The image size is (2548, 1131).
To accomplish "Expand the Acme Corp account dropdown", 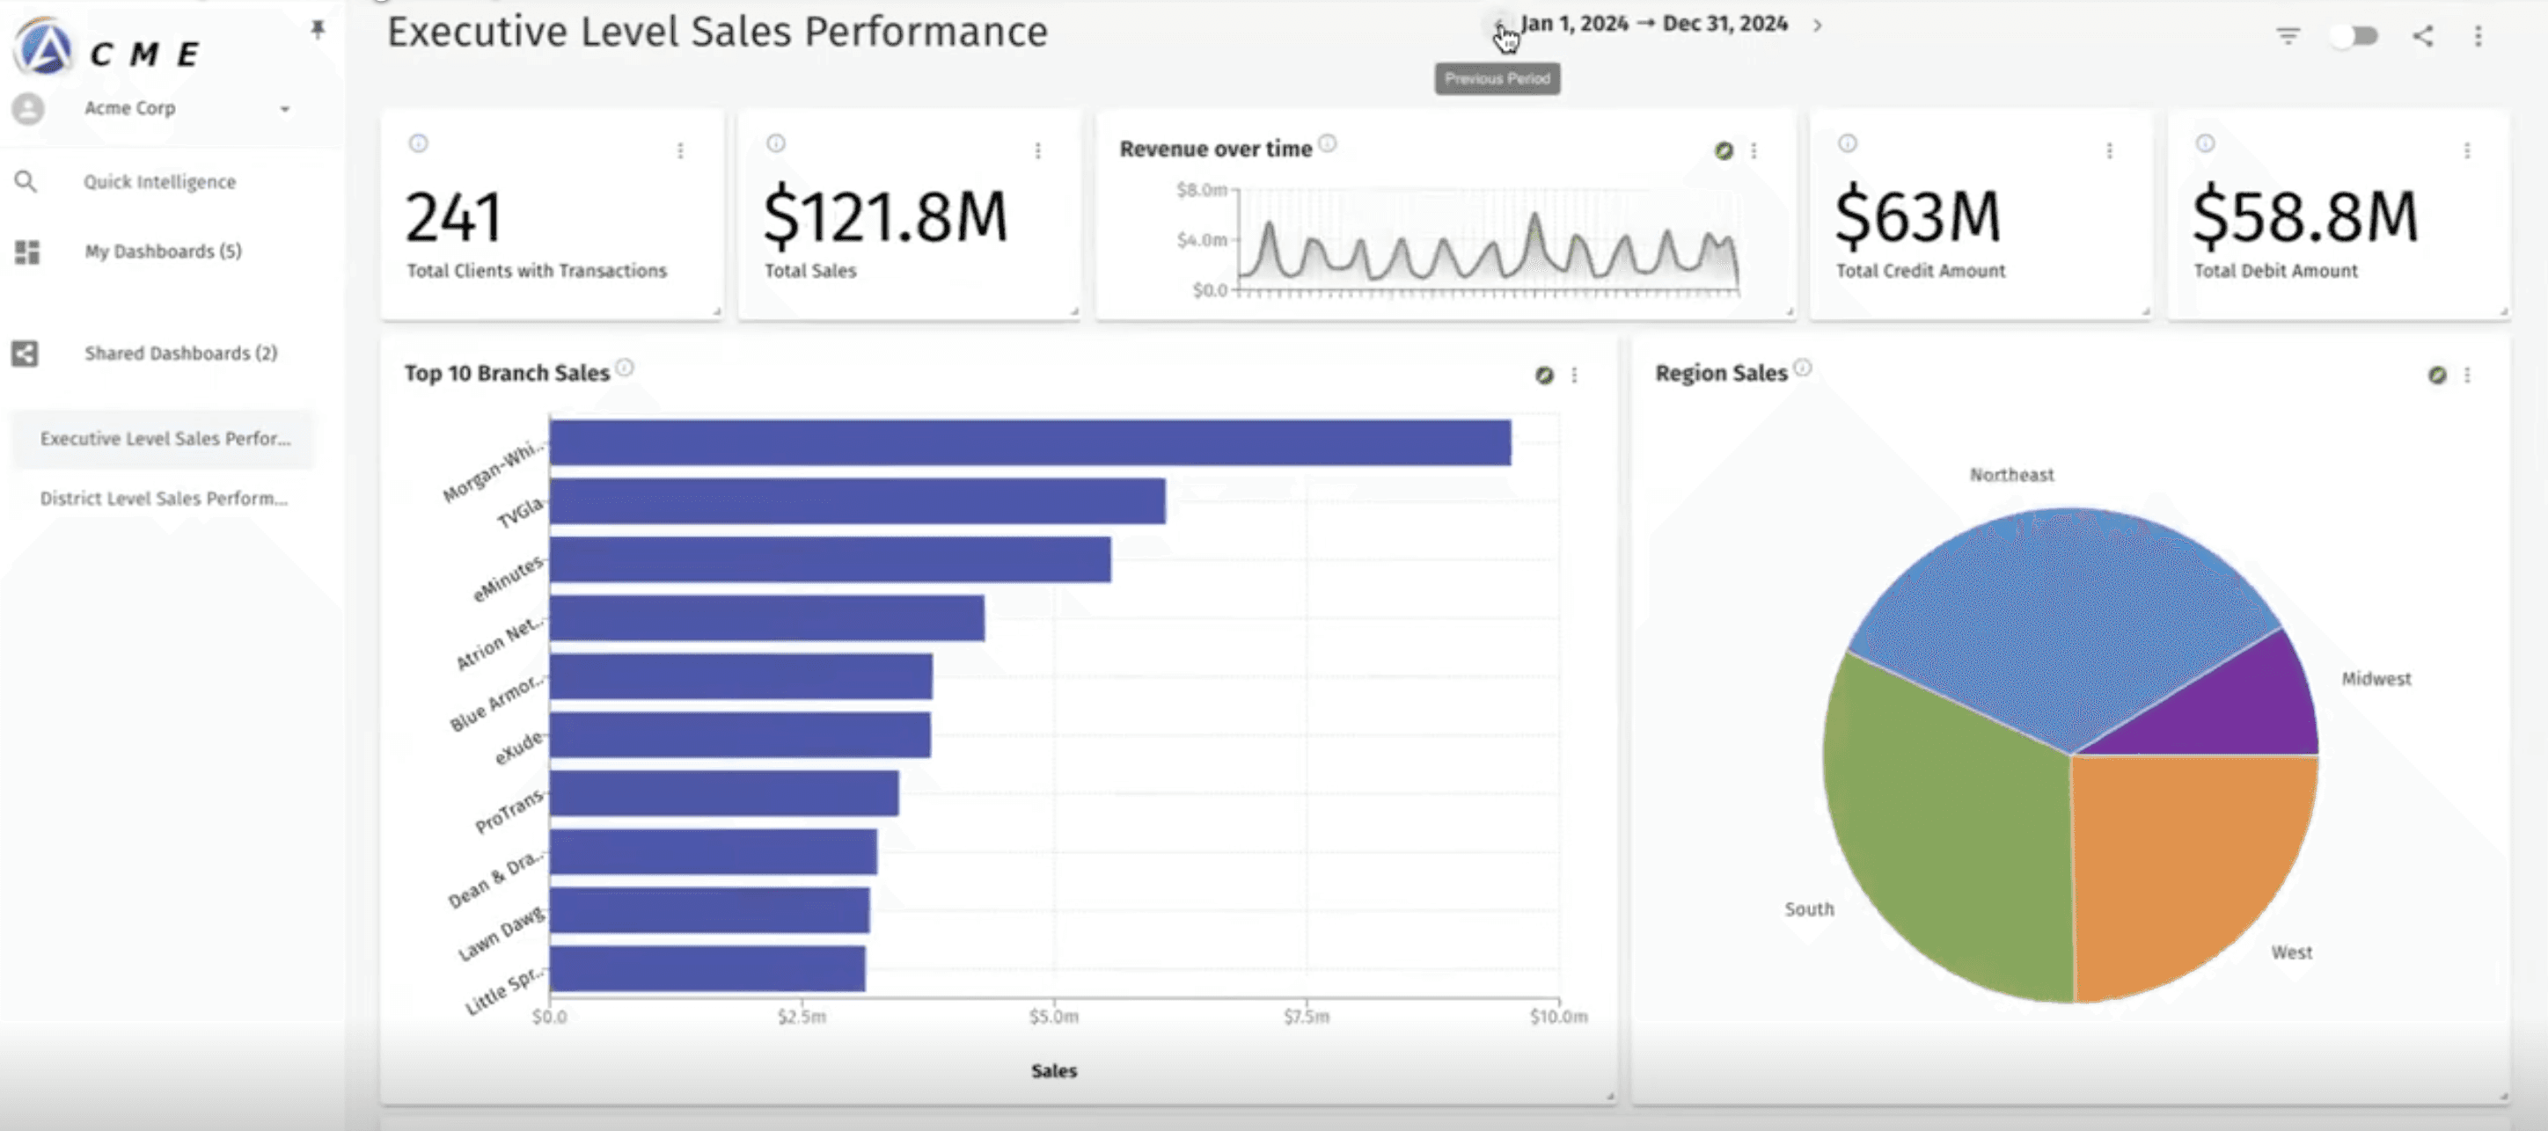I will (x=286, y=109).
